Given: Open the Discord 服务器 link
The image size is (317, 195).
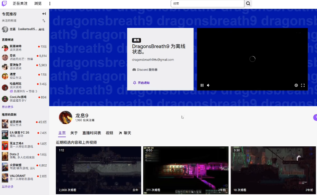Looking at the screenshot, I should pyautogui.click(x=145, y=69).
